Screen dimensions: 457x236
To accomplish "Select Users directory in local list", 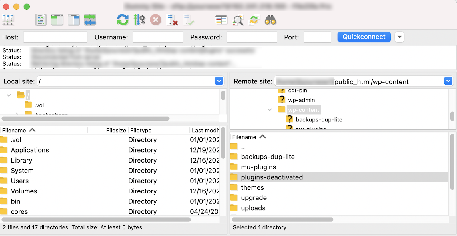I will pyautogui.click(x=110, y=181).
